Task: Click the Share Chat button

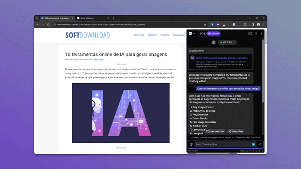Action: [236, 131]
